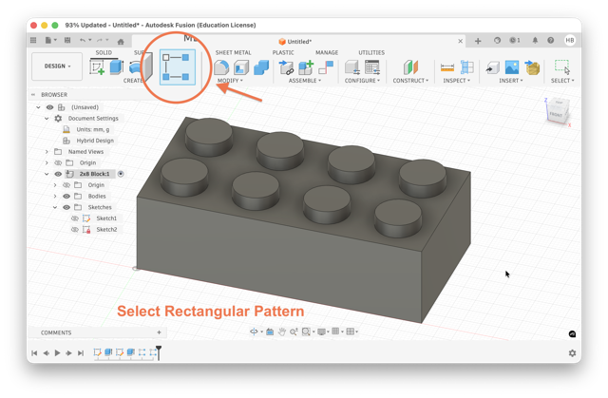Open timeline settings gear
This screenshot has height=398, width=608.
tap(572, 353)
